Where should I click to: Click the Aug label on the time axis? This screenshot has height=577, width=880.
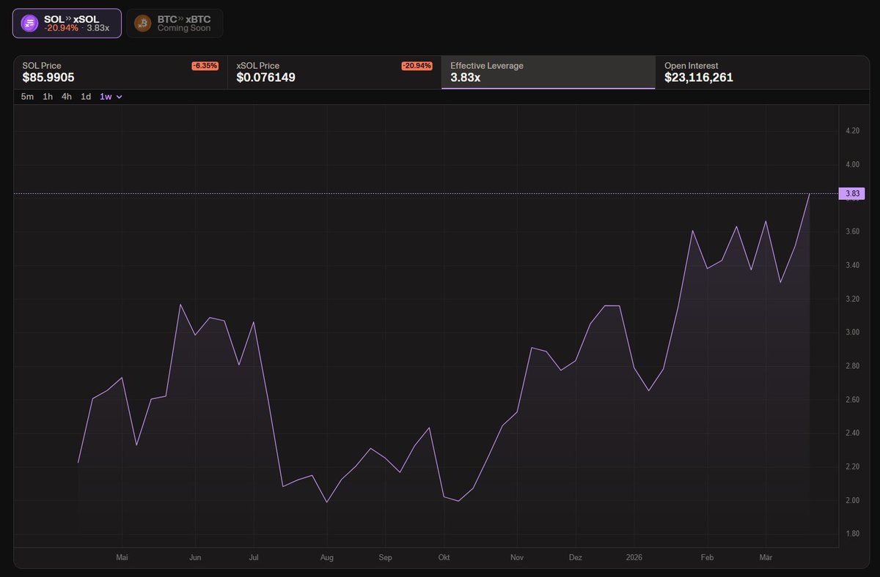(326, 557)
